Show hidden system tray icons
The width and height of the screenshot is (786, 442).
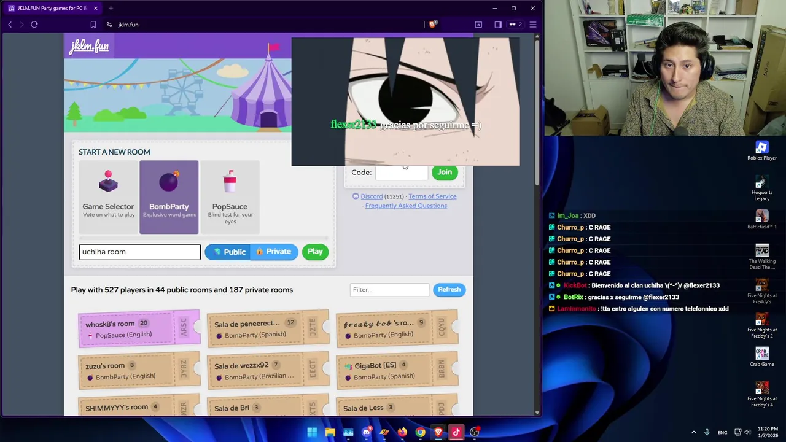tap(694, 432)
